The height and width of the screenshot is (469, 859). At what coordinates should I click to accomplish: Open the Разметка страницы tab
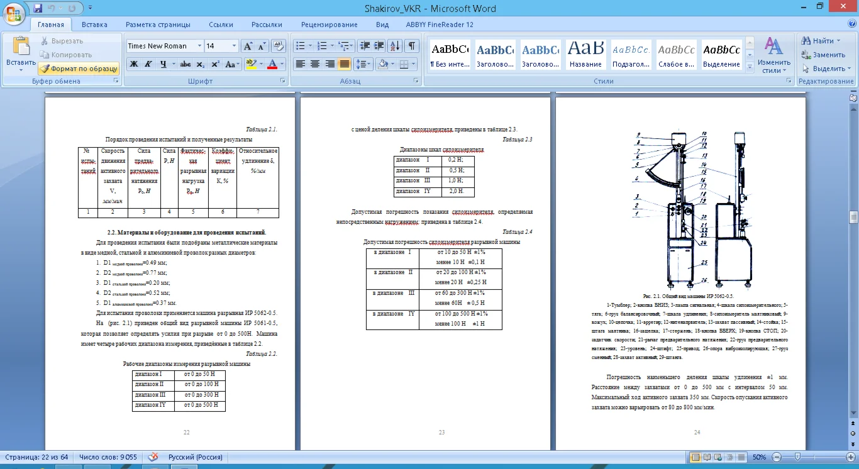pos(158,25)
